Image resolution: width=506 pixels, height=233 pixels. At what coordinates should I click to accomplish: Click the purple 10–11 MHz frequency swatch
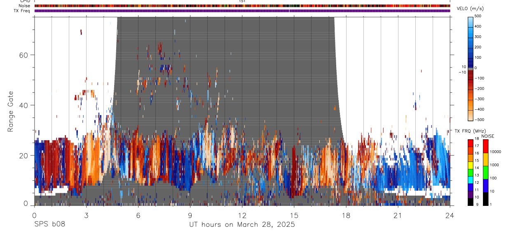tap(471, 194)
